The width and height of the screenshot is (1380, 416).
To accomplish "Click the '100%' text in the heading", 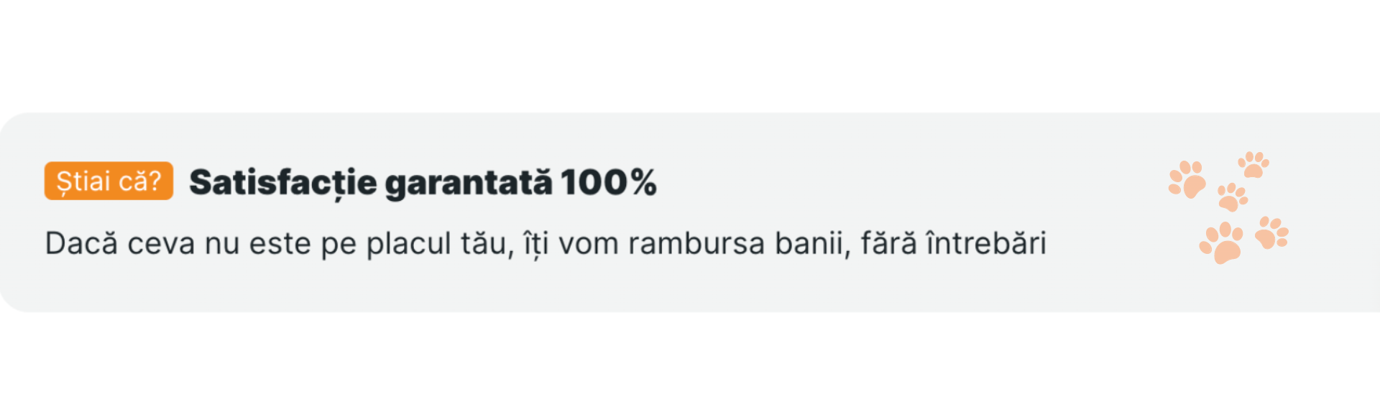I will [x=609, y=182].
